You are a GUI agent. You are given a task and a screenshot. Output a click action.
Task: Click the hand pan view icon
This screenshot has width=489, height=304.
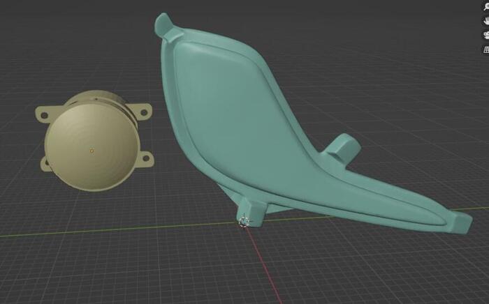(486, 21)
